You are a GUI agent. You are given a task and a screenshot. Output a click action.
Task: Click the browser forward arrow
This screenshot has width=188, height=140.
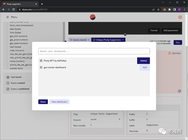point(9,9)
